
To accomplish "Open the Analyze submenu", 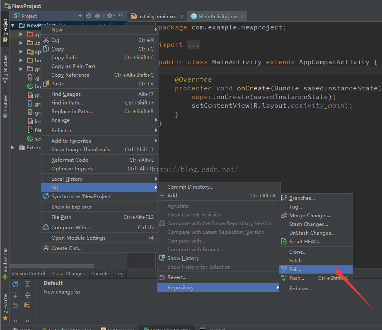I will pyautogui.click(x=100, y=120).
